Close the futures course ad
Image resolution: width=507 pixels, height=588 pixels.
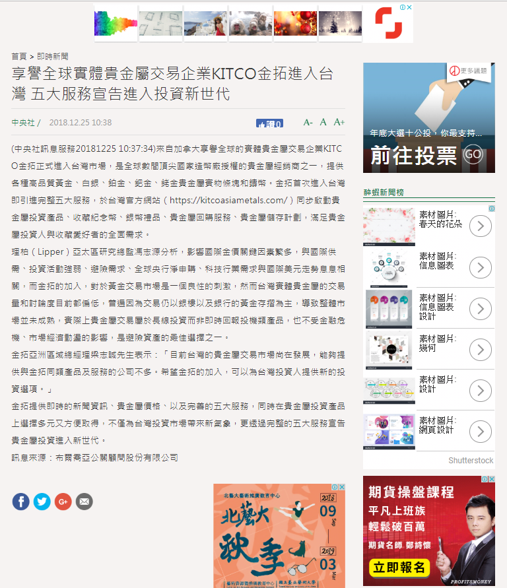(492, 479)
